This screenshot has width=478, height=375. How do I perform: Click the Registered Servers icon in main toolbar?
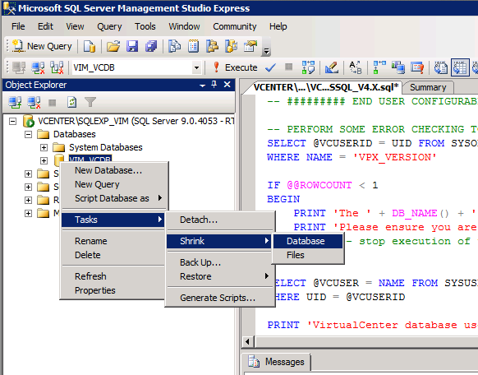click(x=175, y=46)
